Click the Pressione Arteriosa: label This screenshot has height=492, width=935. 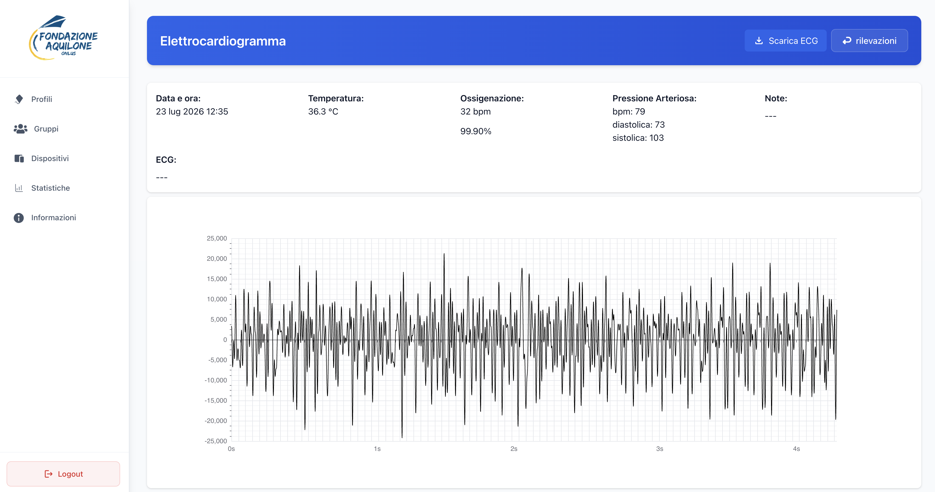(x=654, y=99)
